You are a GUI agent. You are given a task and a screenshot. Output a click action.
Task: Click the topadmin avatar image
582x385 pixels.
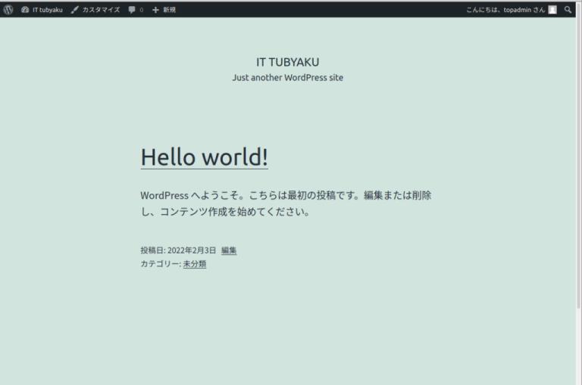click(552, 10)
